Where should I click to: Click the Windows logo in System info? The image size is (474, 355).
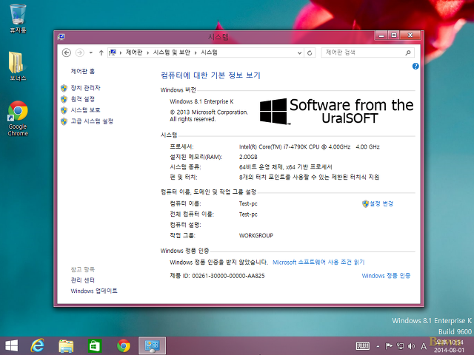pyautogui.click(x=274, y=111)
